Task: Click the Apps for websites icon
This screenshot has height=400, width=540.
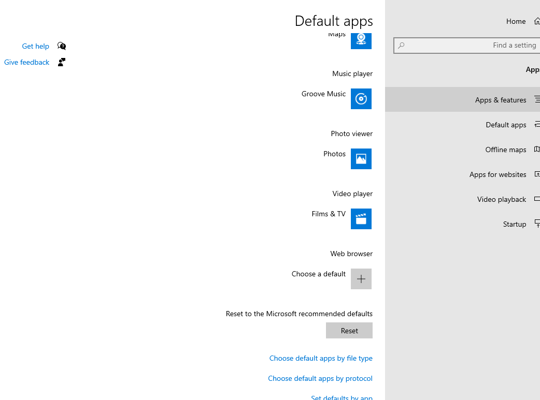Action: point(537,174)
